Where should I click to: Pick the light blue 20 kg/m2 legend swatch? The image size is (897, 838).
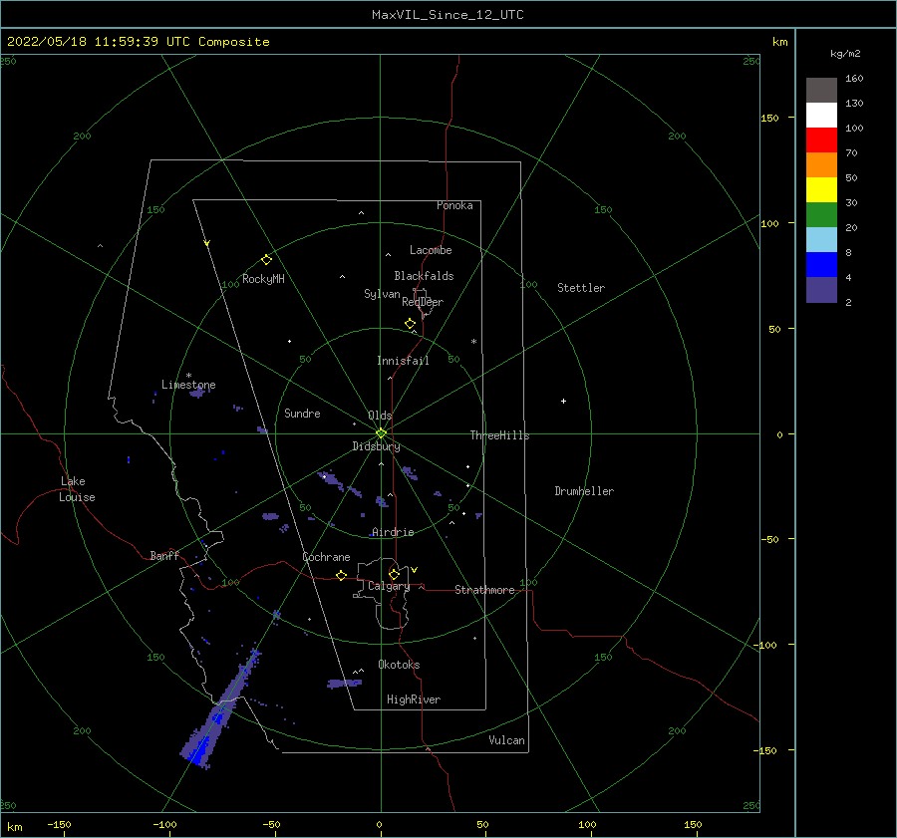click(821, 240)
